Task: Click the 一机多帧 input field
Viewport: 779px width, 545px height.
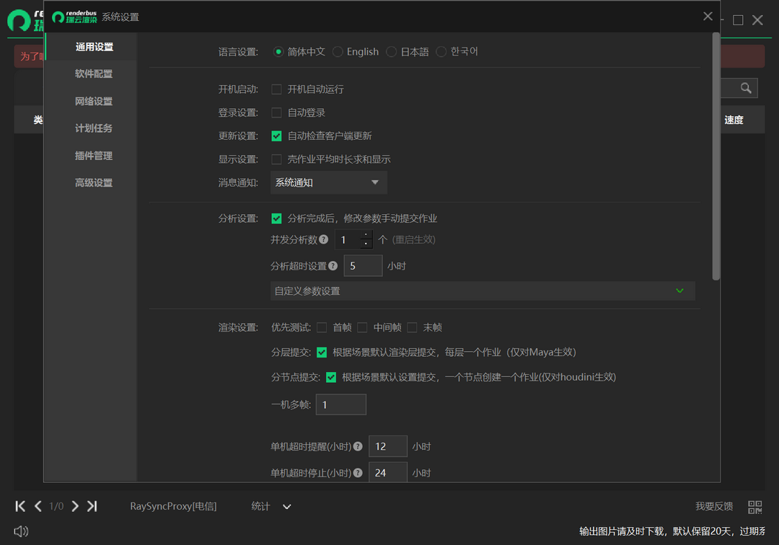Action: click(340, 404)
